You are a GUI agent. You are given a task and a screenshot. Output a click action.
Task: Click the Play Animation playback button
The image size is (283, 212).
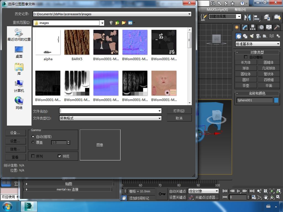click(238, 191)
